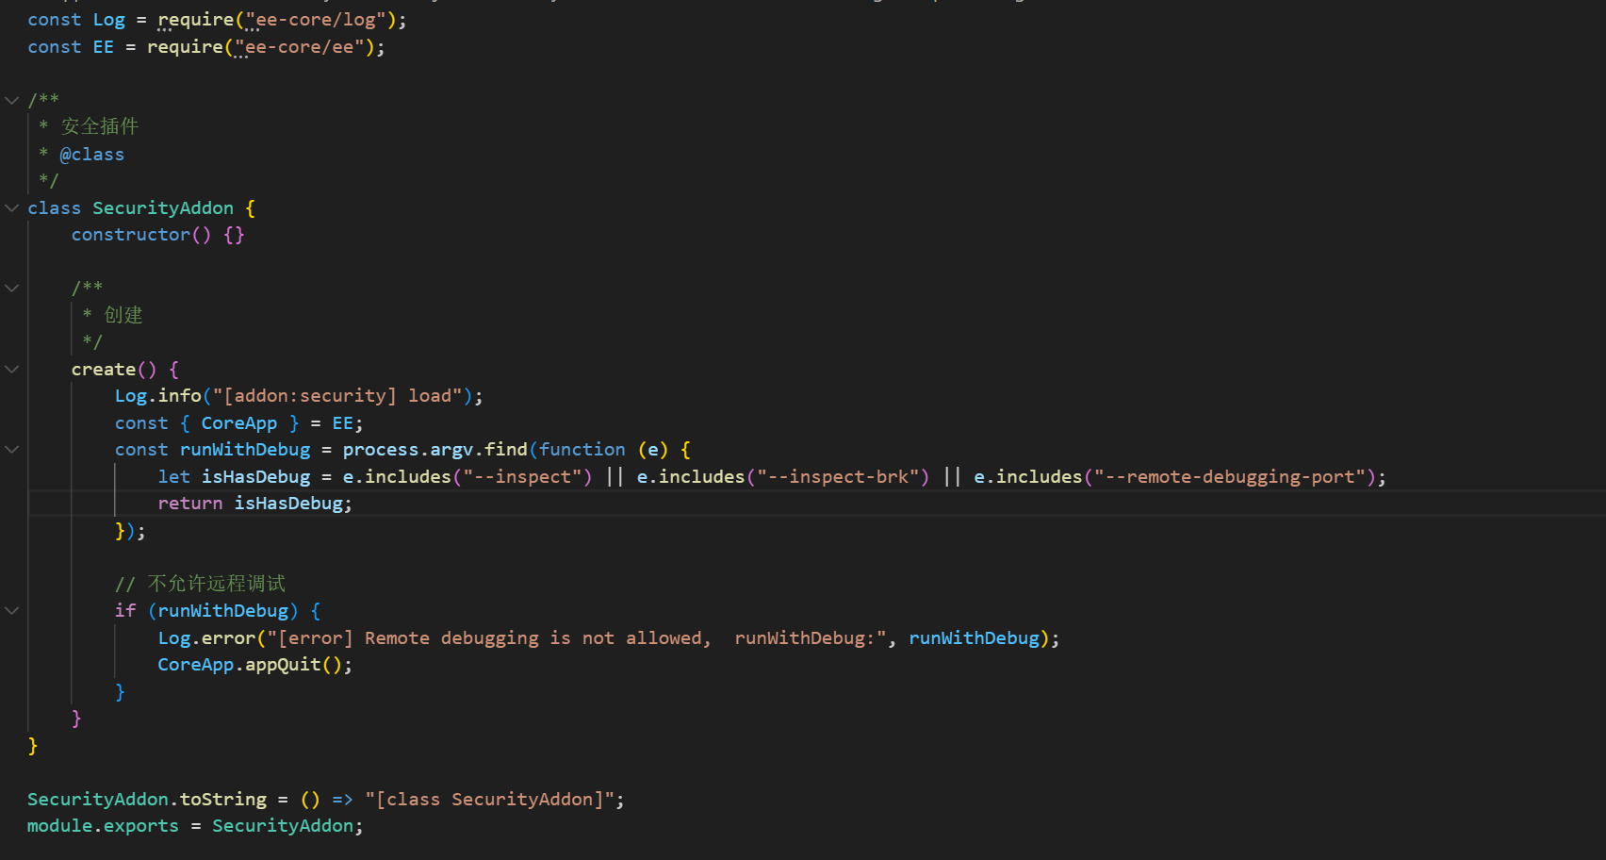Click error in Log.error

point(229,637)
